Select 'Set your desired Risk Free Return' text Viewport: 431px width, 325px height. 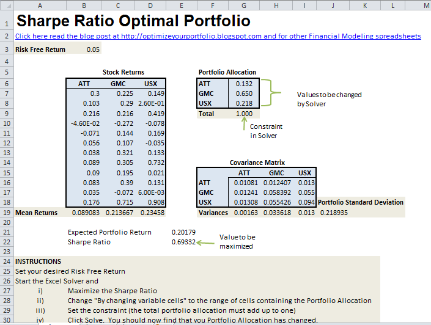point(70,271)
